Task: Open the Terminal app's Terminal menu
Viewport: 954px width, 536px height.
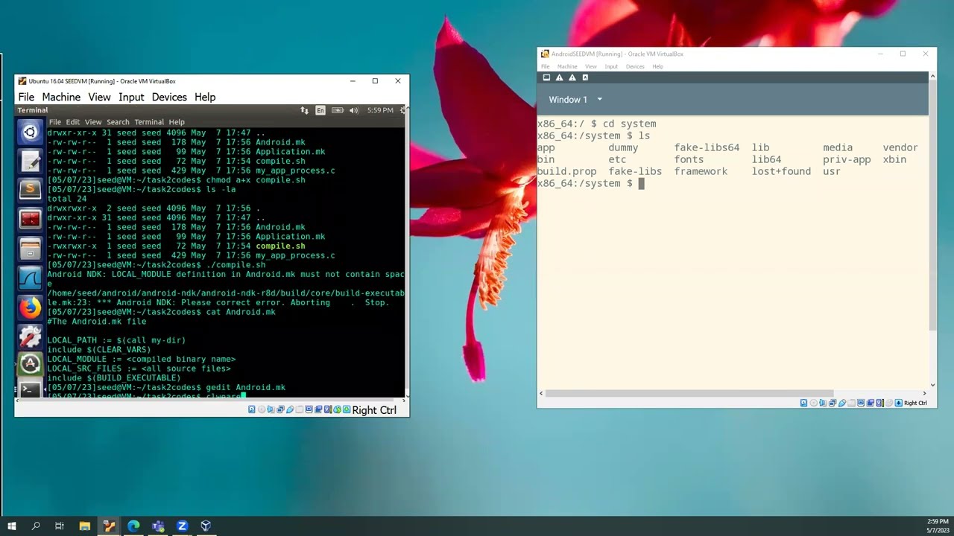Action: pyautogui.click(x=149, y=122)
